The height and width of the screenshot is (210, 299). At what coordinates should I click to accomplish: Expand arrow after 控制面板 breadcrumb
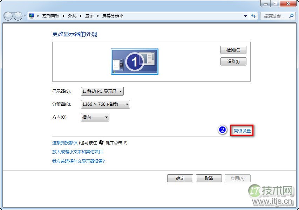(x=64, y=16)
